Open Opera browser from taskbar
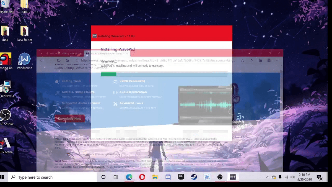 (x=142, y=177)
